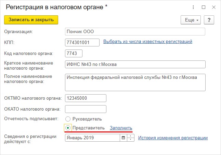Click the Полное наименование multiline text area

coord(135,82)
